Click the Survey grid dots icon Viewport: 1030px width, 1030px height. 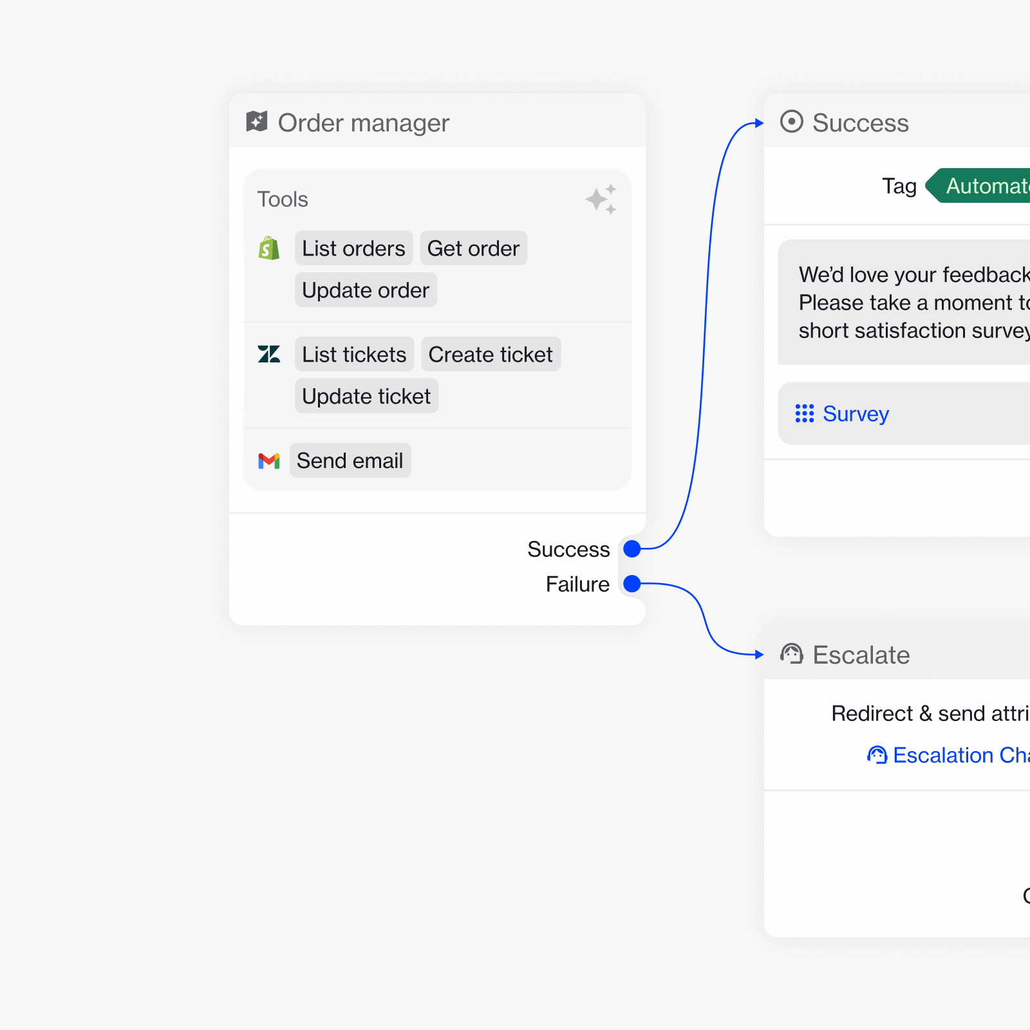point(804,413)
